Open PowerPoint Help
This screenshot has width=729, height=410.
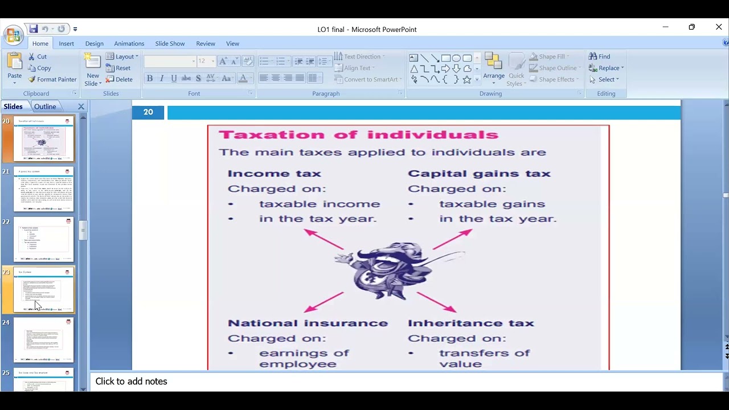[x=726, y=43]
